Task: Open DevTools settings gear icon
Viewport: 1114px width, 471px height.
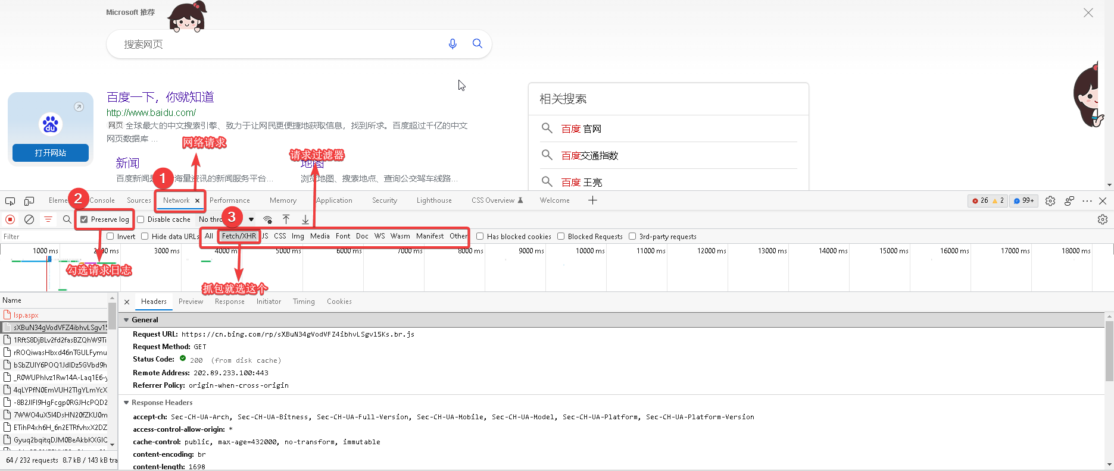Action: point(1050,201)
